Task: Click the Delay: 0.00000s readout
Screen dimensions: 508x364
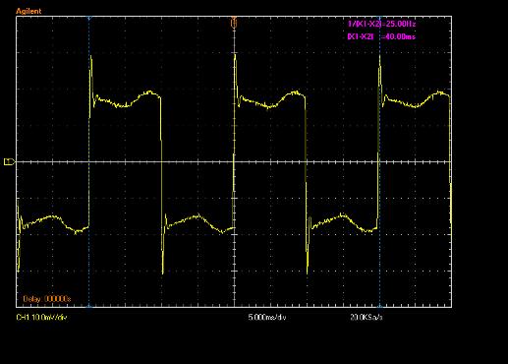Action: click(47, 299)
